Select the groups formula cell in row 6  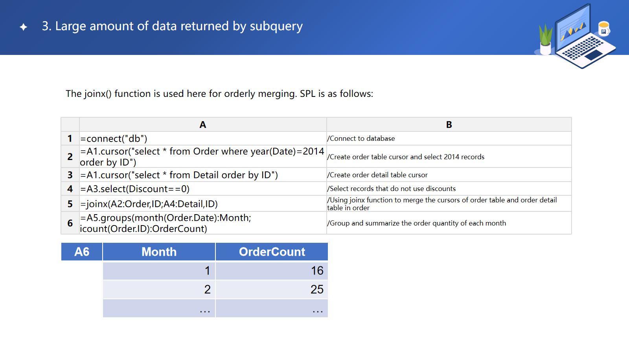[x=165, y=223]
